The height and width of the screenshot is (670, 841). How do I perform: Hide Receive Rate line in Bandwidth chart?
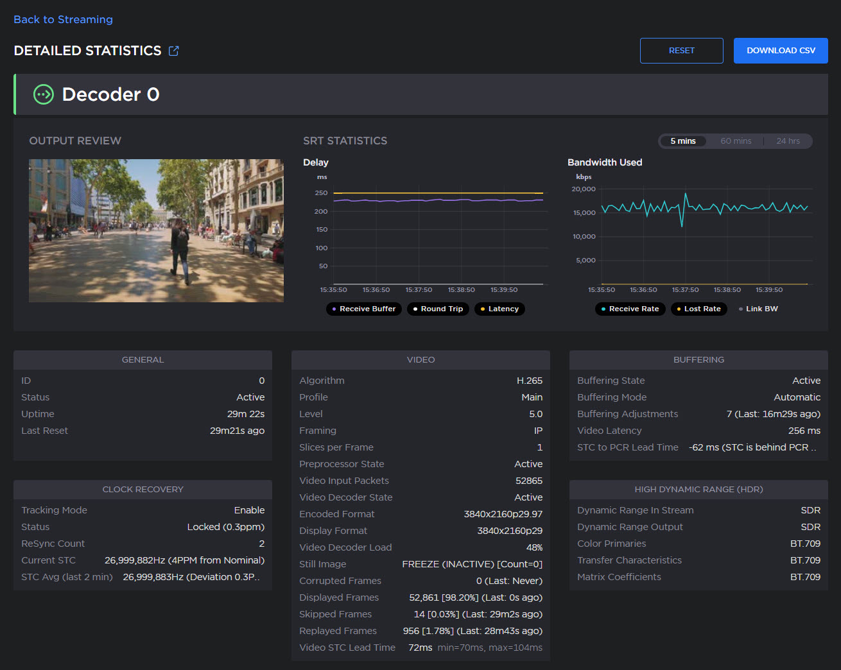click(x=630, y=309)
